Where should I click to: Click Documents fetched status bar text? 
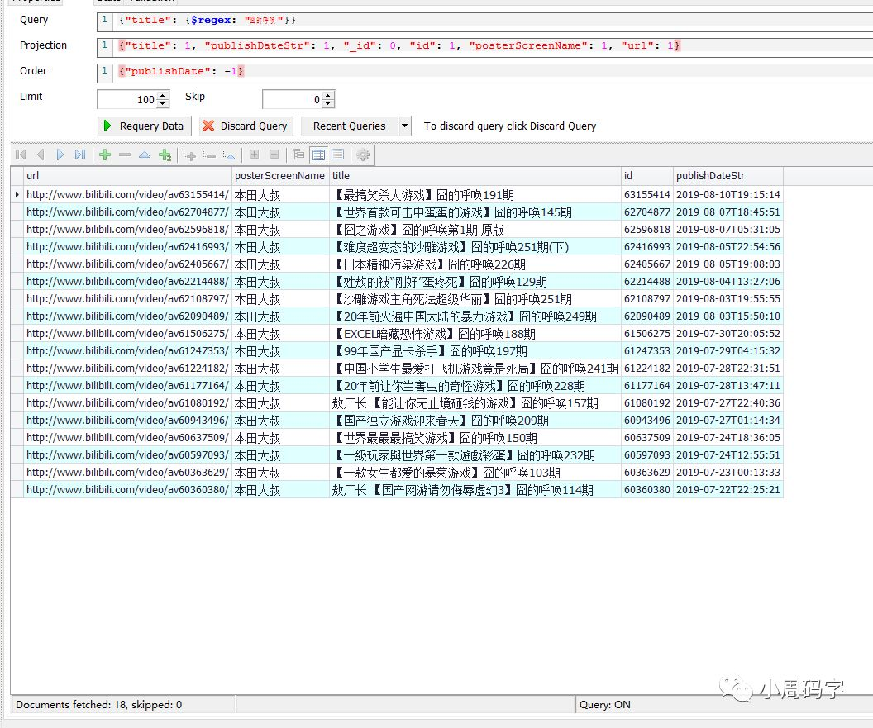pos(98,704)
